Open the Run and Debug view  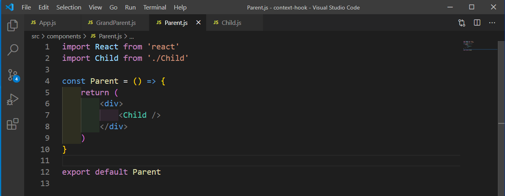[13, 99]
